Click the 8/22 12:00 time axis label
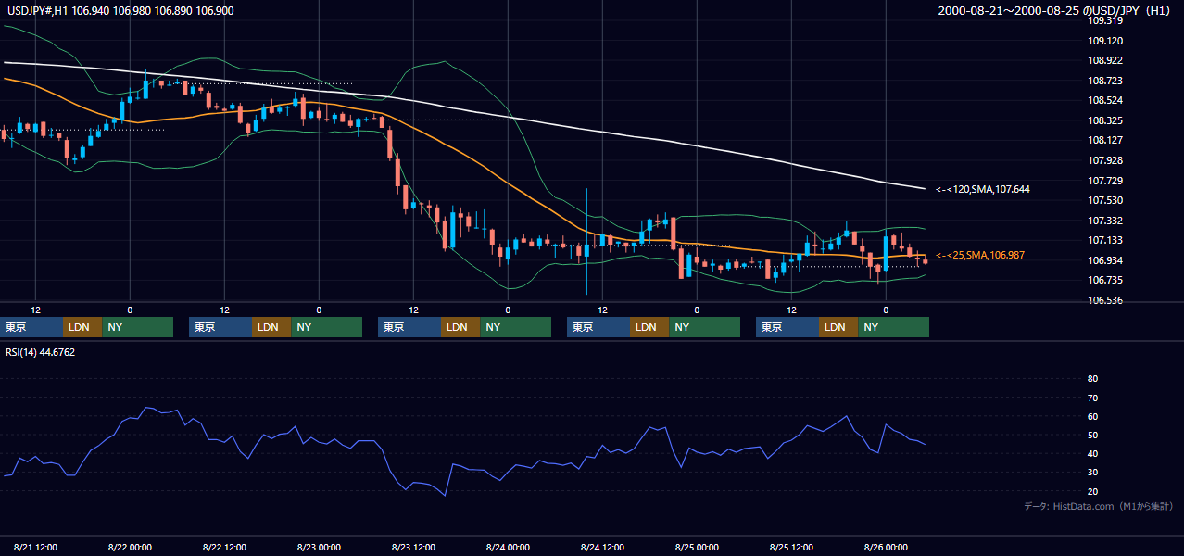Image resolution: width=1184 pixels, height=556 pixels. point(224,547)
